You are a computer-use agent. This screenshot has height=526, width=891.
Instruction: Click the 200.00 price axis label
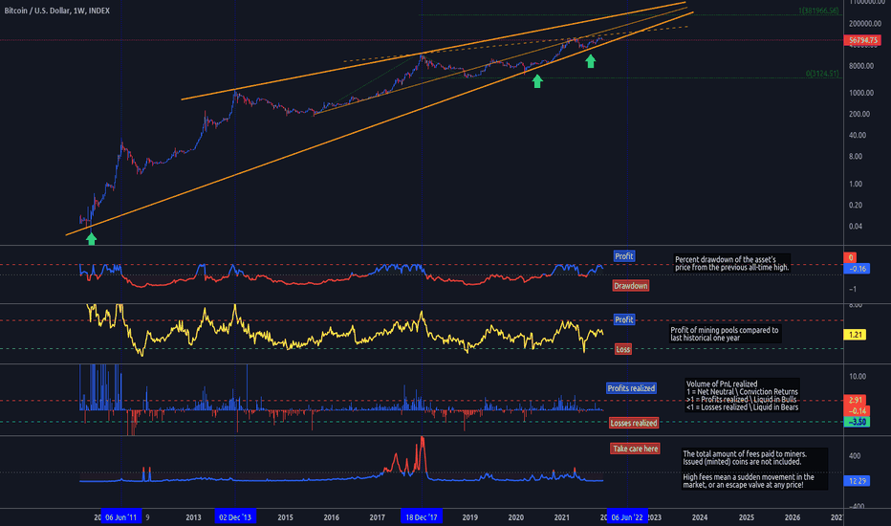(x=859, y=114)
